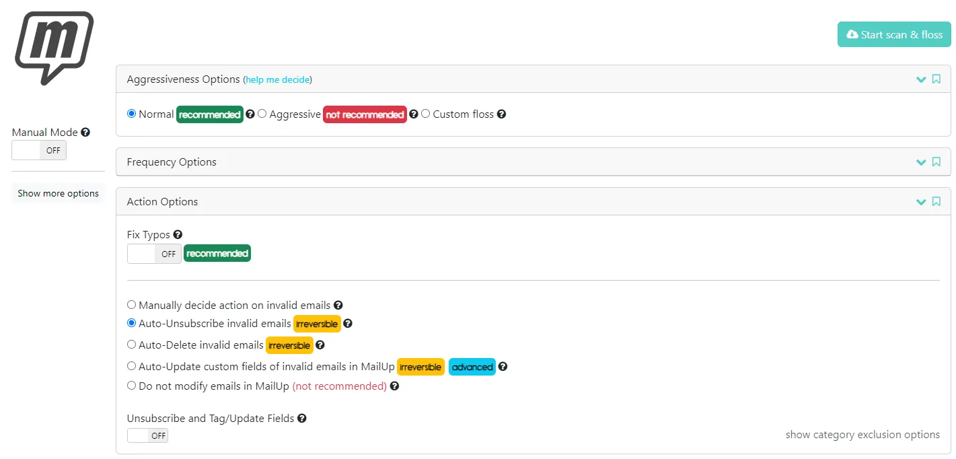The image size is (956, 459).
Task: Click the irreversible badge beside Auto-Delete
Action: pos(289,345)
